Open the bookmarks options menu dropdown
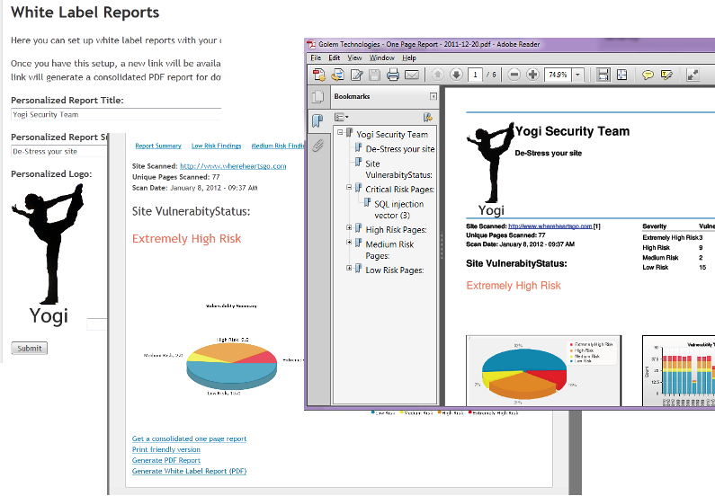 click(341, 117)
